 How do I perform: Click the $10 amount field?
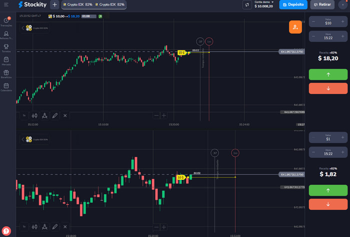click(x=328, y=21)
